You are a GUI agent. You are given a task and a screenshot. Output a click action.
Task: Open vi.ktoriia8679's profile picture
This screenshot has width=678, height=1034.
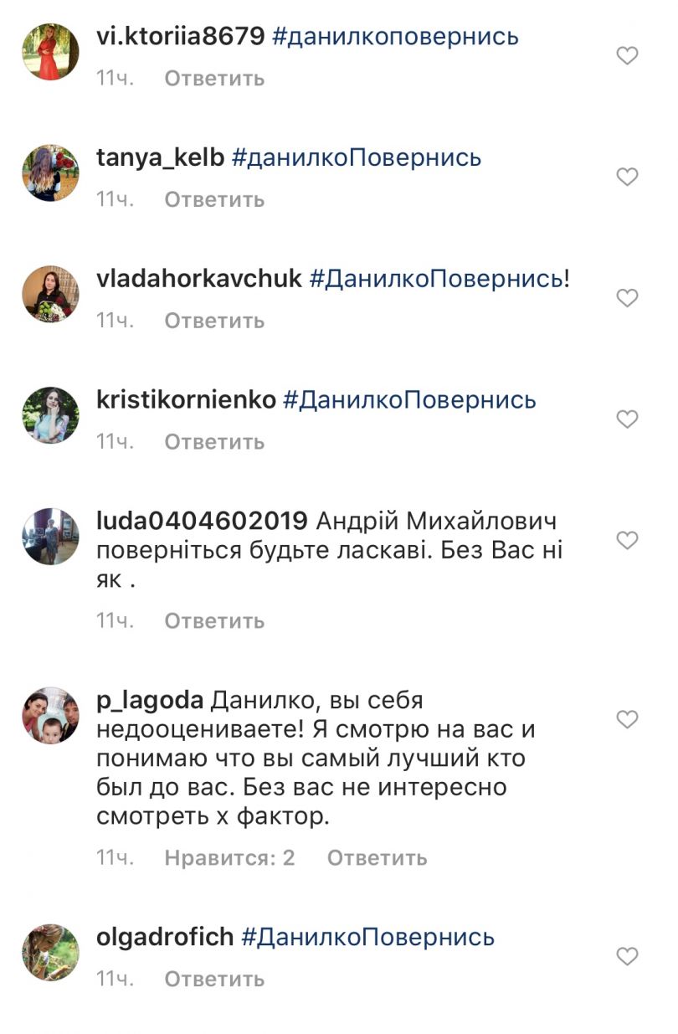click(50, 52)
